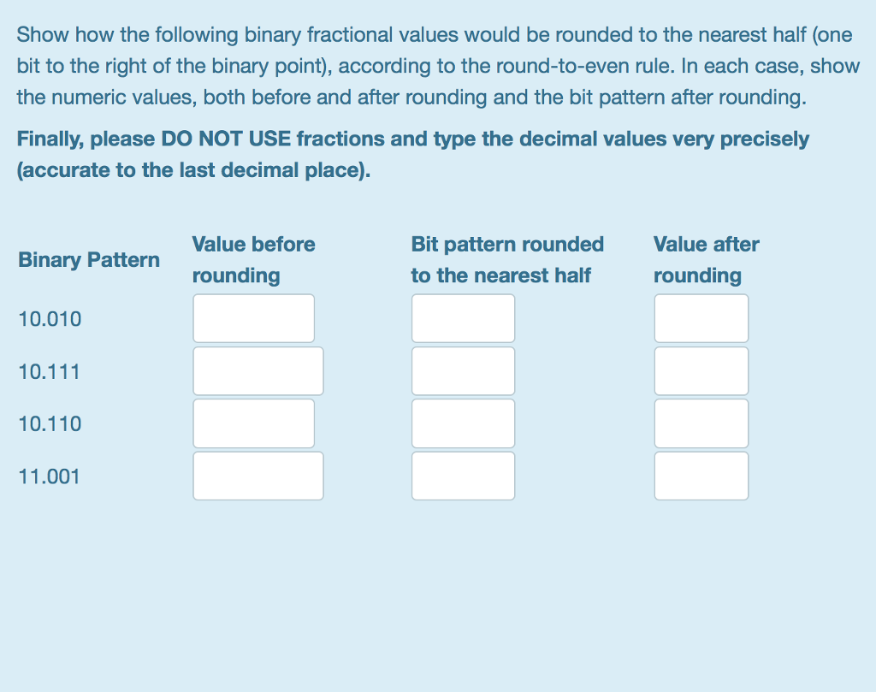Select the bit pattern field for 10.010
876x692 pixels.
click(463, 318)
